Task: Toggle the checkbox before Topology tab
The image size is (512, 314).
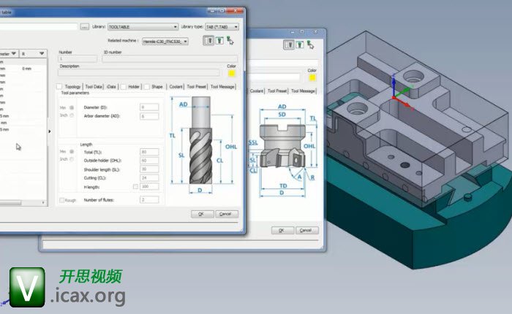Action: pyautogui.click(x=59, y=86)
